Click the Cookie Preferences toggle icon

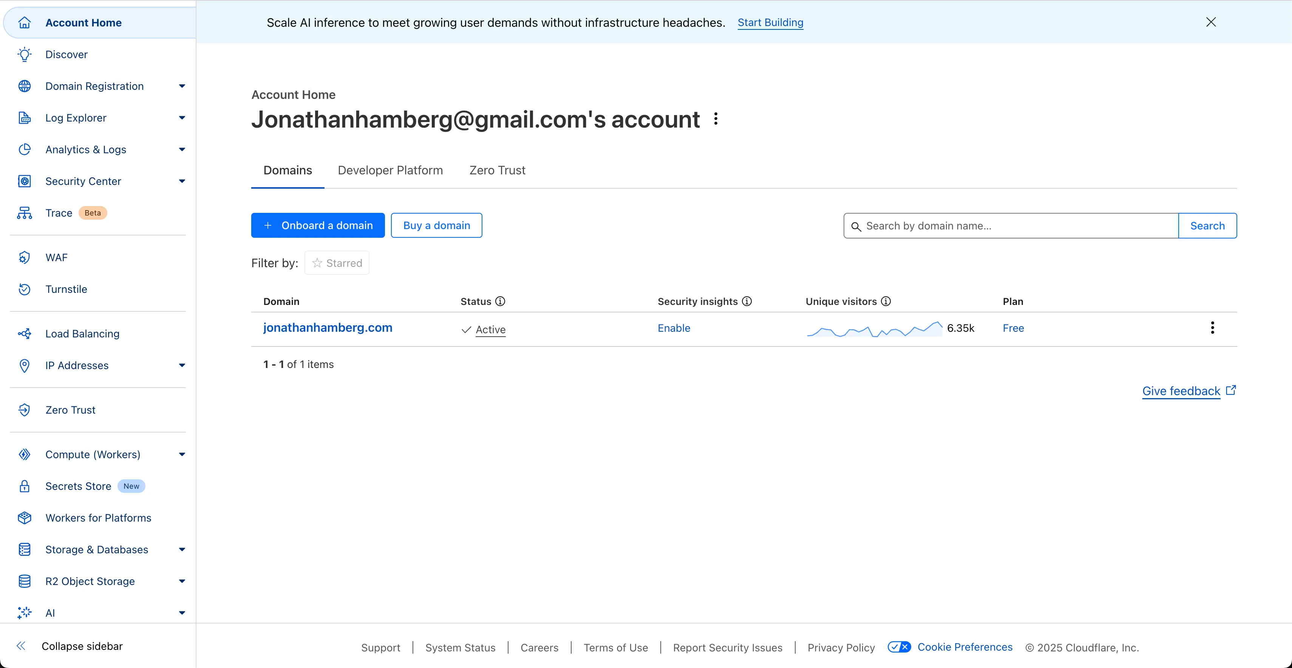pyautogui.click(x=899, y=647)
